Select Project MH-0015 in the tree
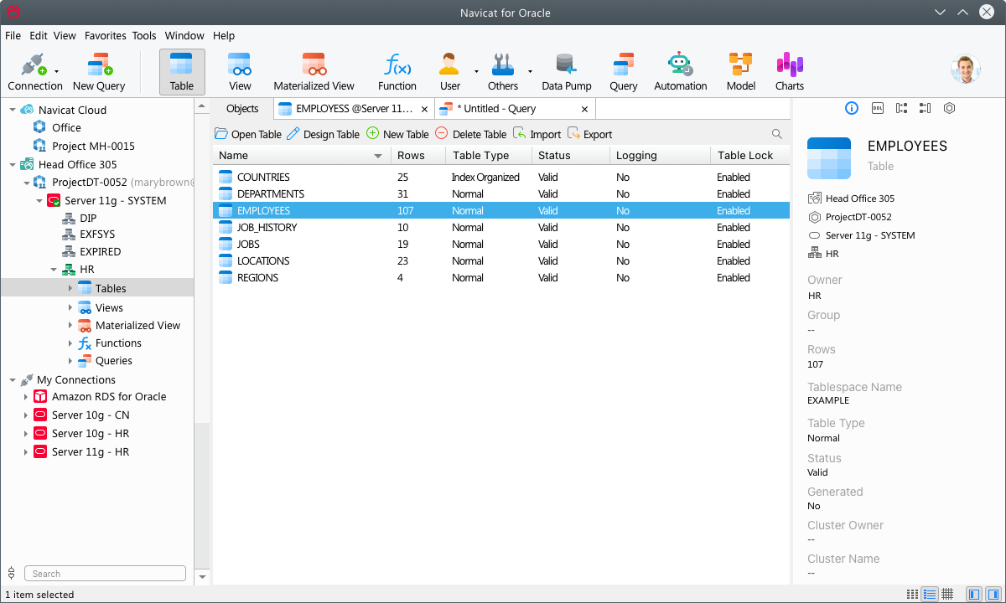The height and width of the screenshot is (603, 1006). click(x=93, y=146)
